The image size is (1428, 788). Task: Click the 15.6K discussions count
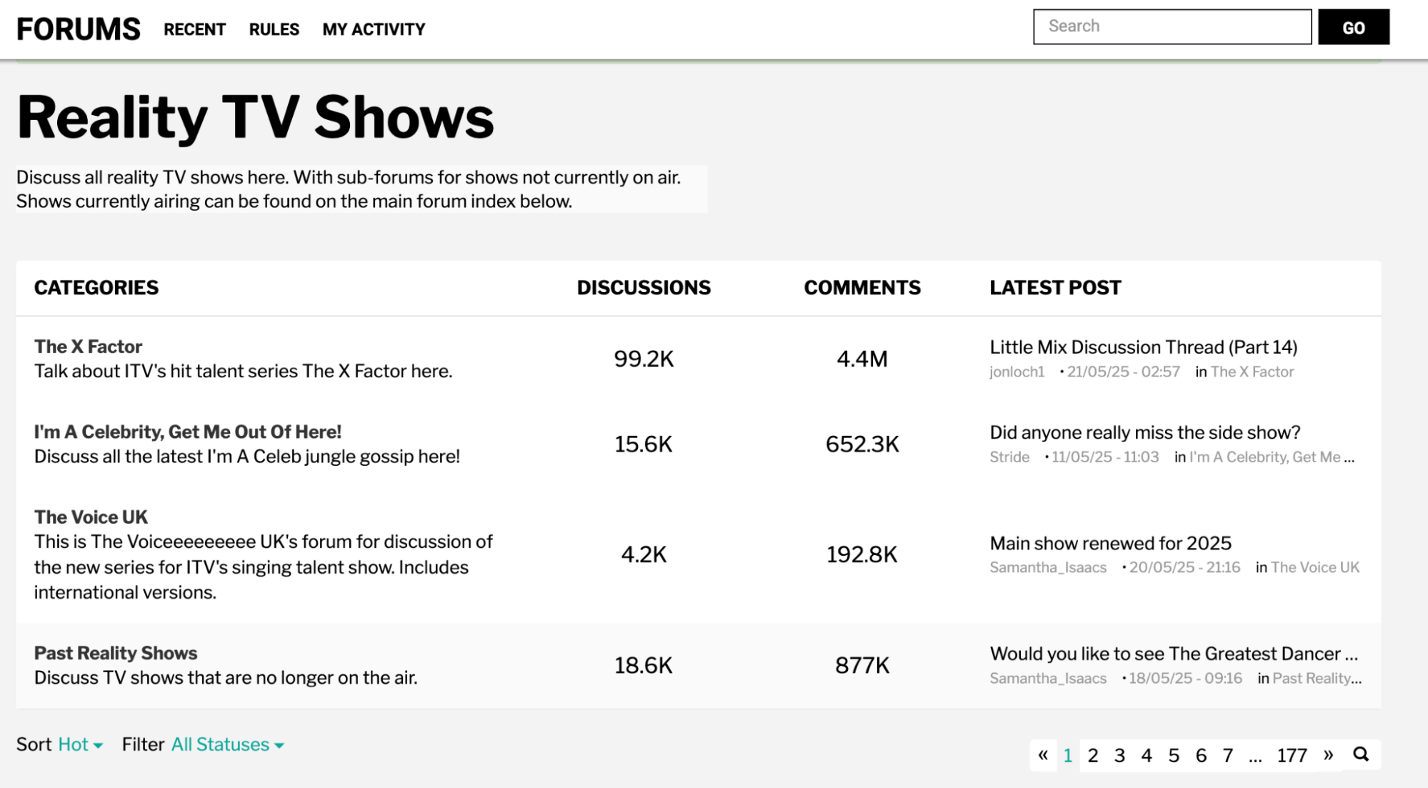pyautogui.click(x=644, y=444)
